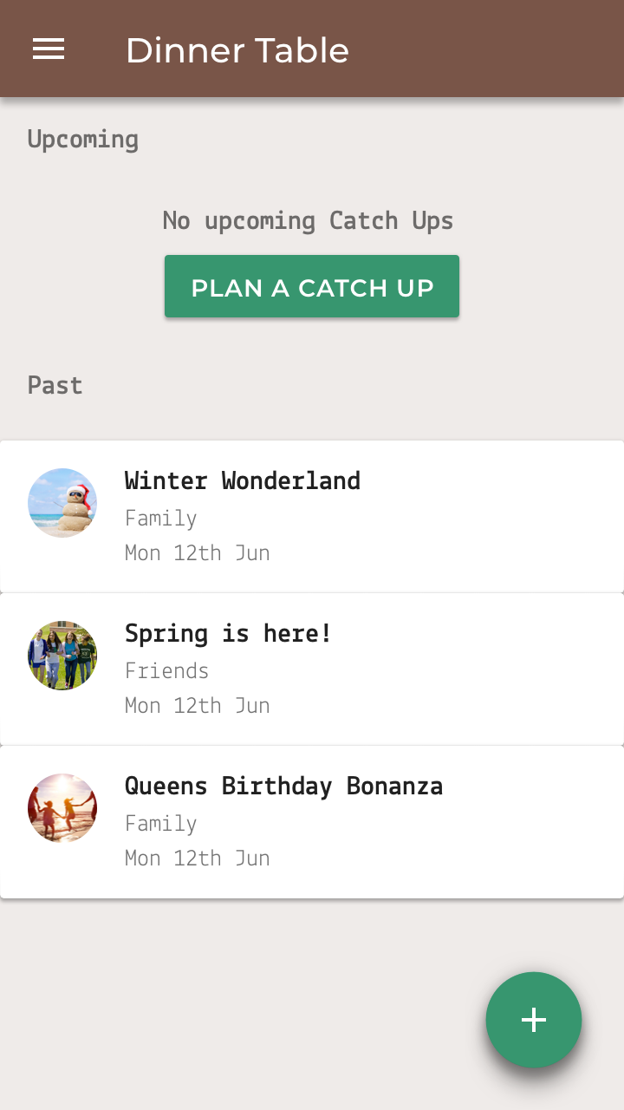Open the Winter Wonderland catch up title
Image resolution: width=624 pixels, height=1110 pixels.
point(243,480)
